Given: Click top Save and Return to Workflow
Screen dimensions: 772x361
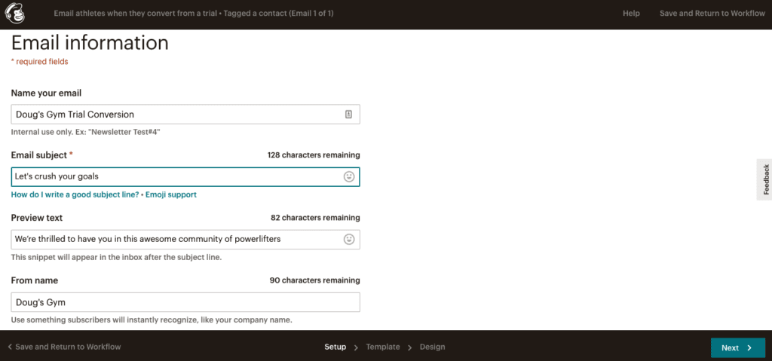Looking at the screenshot, I should pos(712,14).
